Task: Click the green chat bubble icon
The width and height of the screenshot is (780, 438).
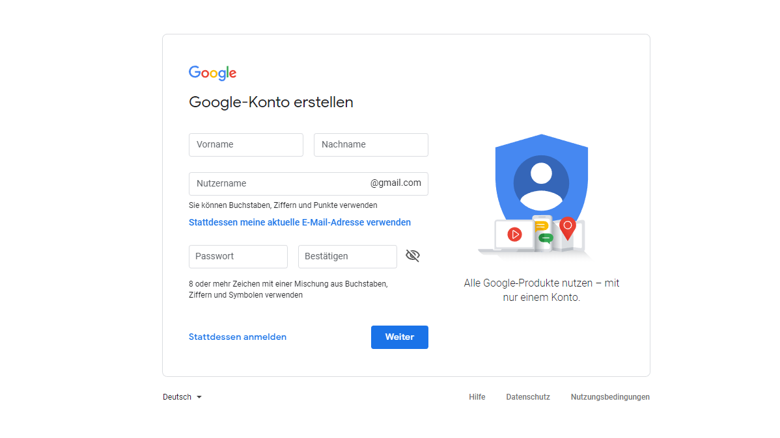Action: click(546, 238)
